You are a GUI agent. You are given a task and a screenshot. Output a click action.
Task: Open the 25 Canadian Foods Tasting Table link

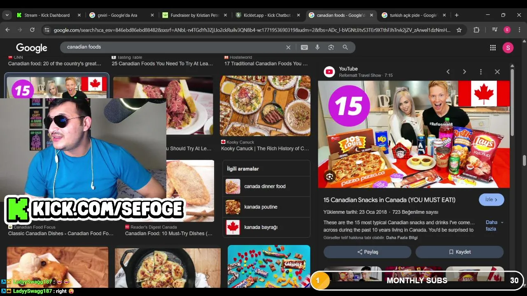pyautogui.click(x=162, y=64)
